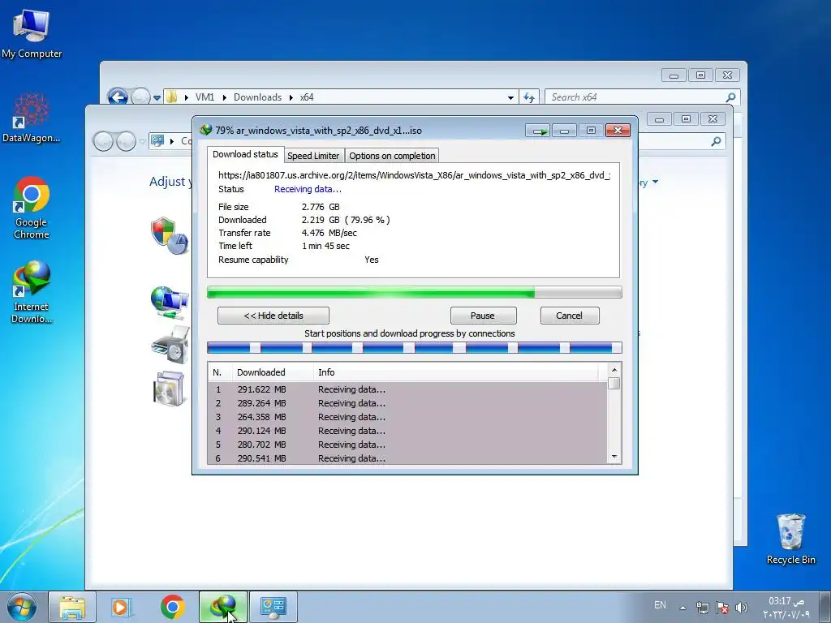Image resolution: width=831 pixels, height=623 pixels.
Task: Open System and Security shield icon
Action: 170,235
